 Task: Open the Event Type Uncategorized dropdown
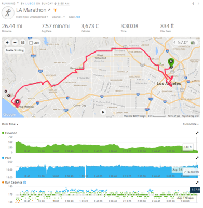[x=32, y=17]
